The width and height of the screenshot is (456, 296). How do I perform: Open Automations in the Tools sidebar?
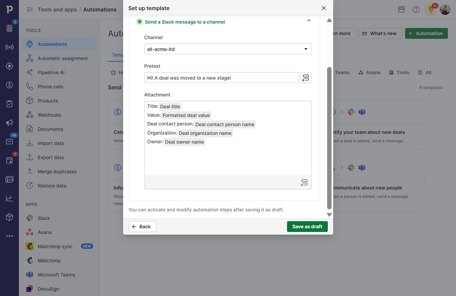pos(59,44)
